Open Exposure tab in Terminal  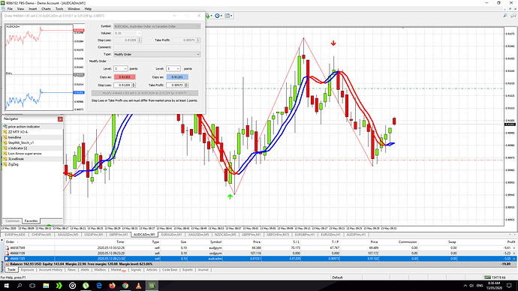[27, 270]
